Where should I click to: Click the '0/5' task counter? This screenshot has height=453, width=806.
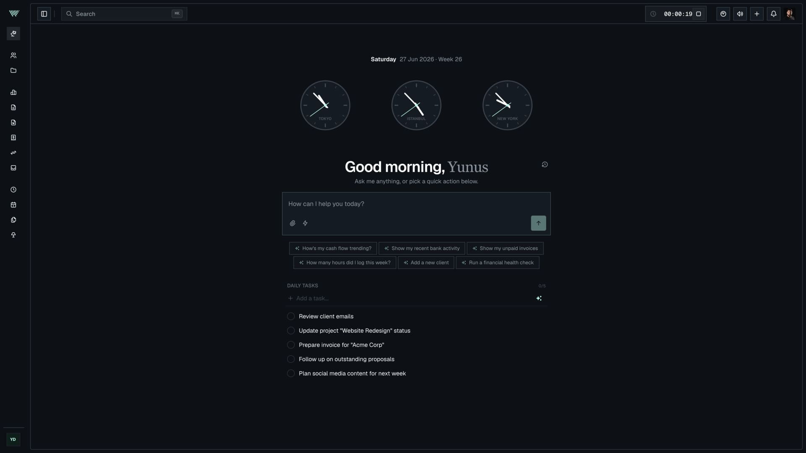click(x=542, y=286)
